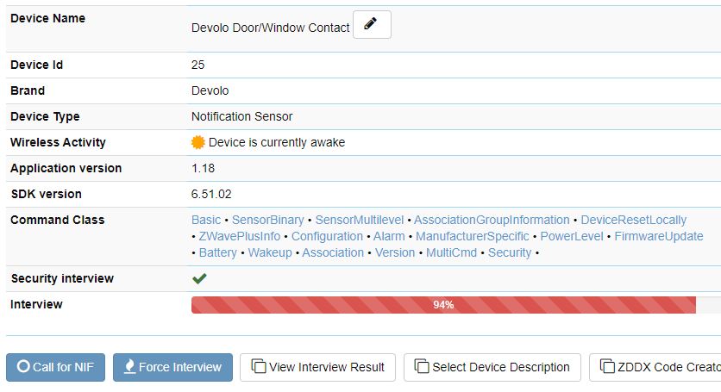Select the Application version value 1.18

(203, 168)
